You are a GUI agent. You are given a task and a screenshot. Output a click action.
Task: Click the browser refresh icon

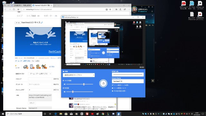pyautogui.click(x=14, y=9)
